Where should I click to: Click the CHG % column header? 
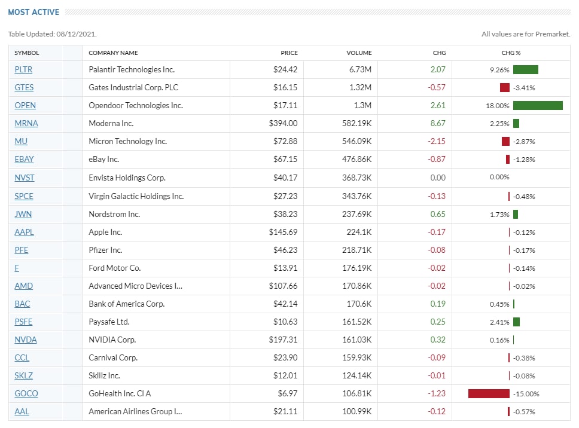[511, 53]
